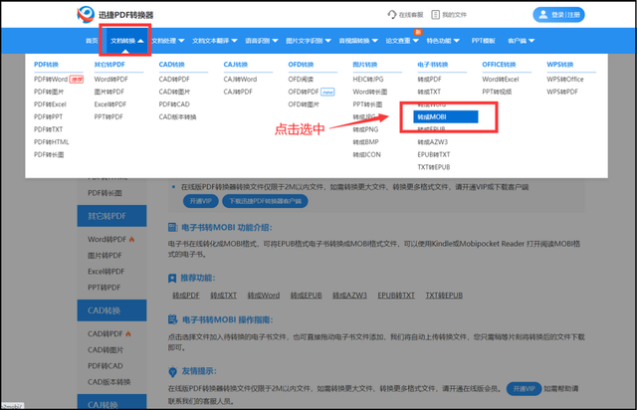Open 我的文件 link in the header

pos(449,15)
